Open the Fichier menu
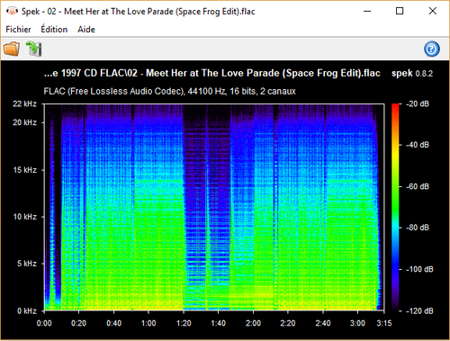 18,30
